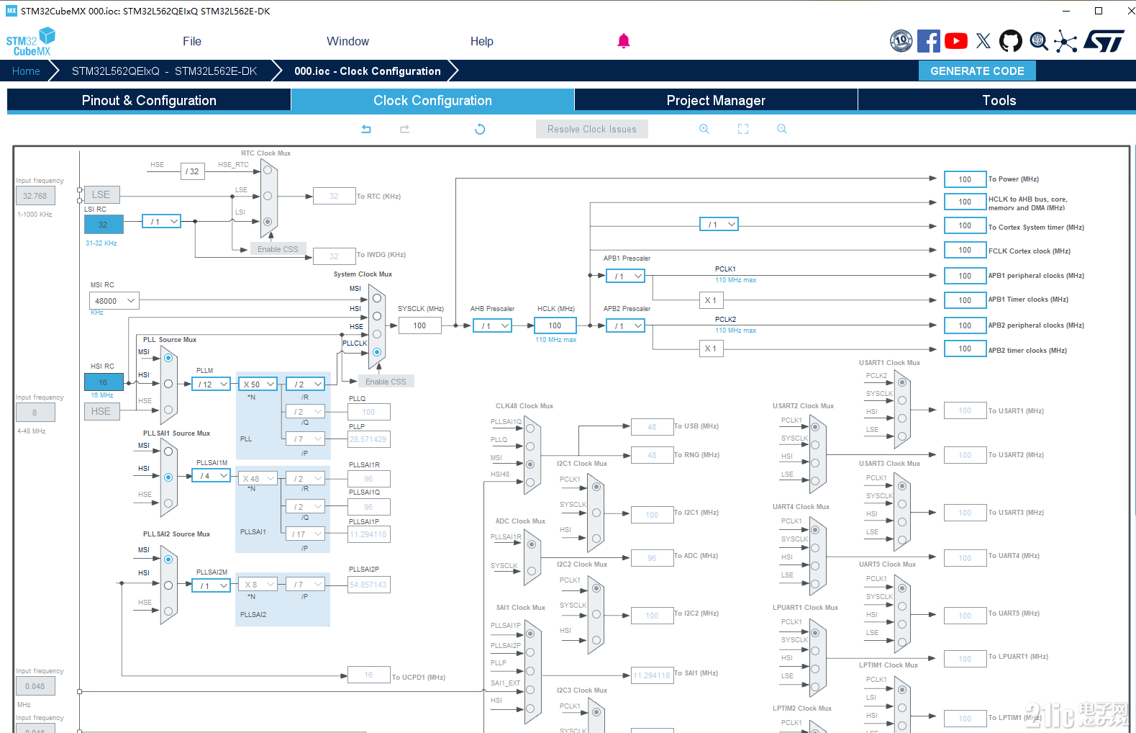Click the 000.ioc - Clock Configuration breadcrumb
1136x733 pixels.
(368, 71)
